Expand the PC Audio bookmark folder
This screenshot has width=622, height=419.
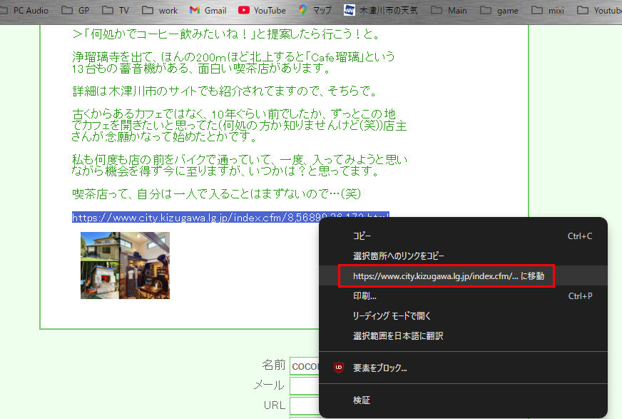tap(24, 11)
